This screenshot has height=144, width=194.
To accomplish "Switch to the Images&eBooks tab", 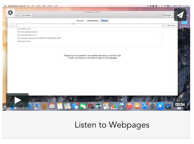I will pyautogui.click(x=92, y=21).
